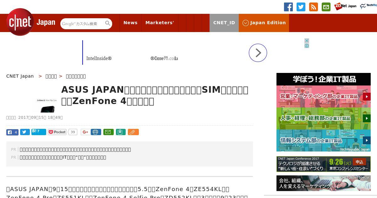Click the IntelInside ad text
377x198 pixels.
(x=99, y=58)
